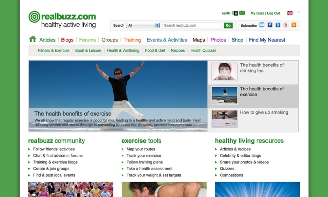
Task: Click the exercise jumping thumbnail image
Action: click(224, 95)
